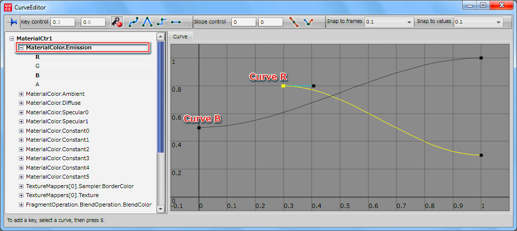Switch to the Curve tab
This screenshot has width=517, height=231.
click(x=180, y=36)
